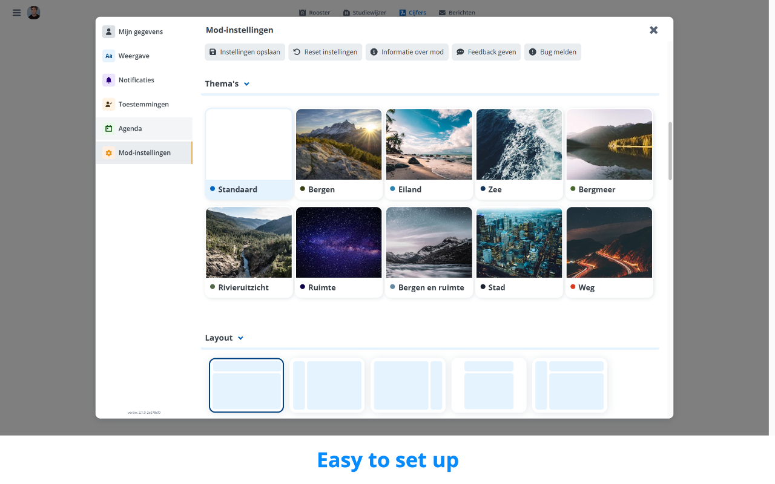Click Feedback geven button
Viewport: 775px width, 484px height.
(x=486, y=52)
